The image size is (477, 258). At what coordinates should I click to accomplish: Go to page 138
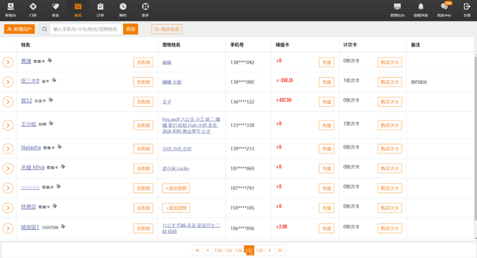coord(259,250)
